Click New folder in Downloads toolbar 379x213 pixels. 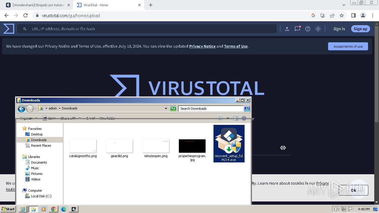(x=107, y=118)
